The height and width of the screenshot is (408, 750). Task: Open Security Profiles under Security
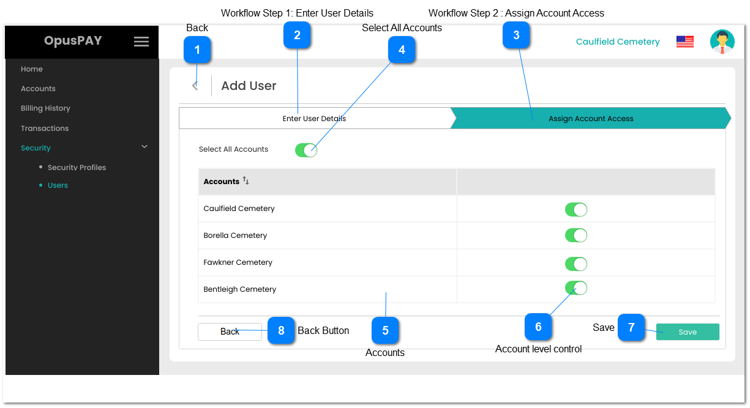tap(77, 167)
